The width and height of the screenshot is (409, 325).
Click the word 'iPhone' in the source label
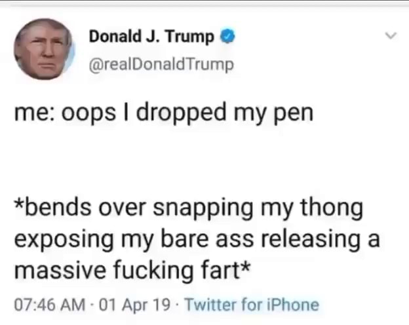tap(293, 305)
